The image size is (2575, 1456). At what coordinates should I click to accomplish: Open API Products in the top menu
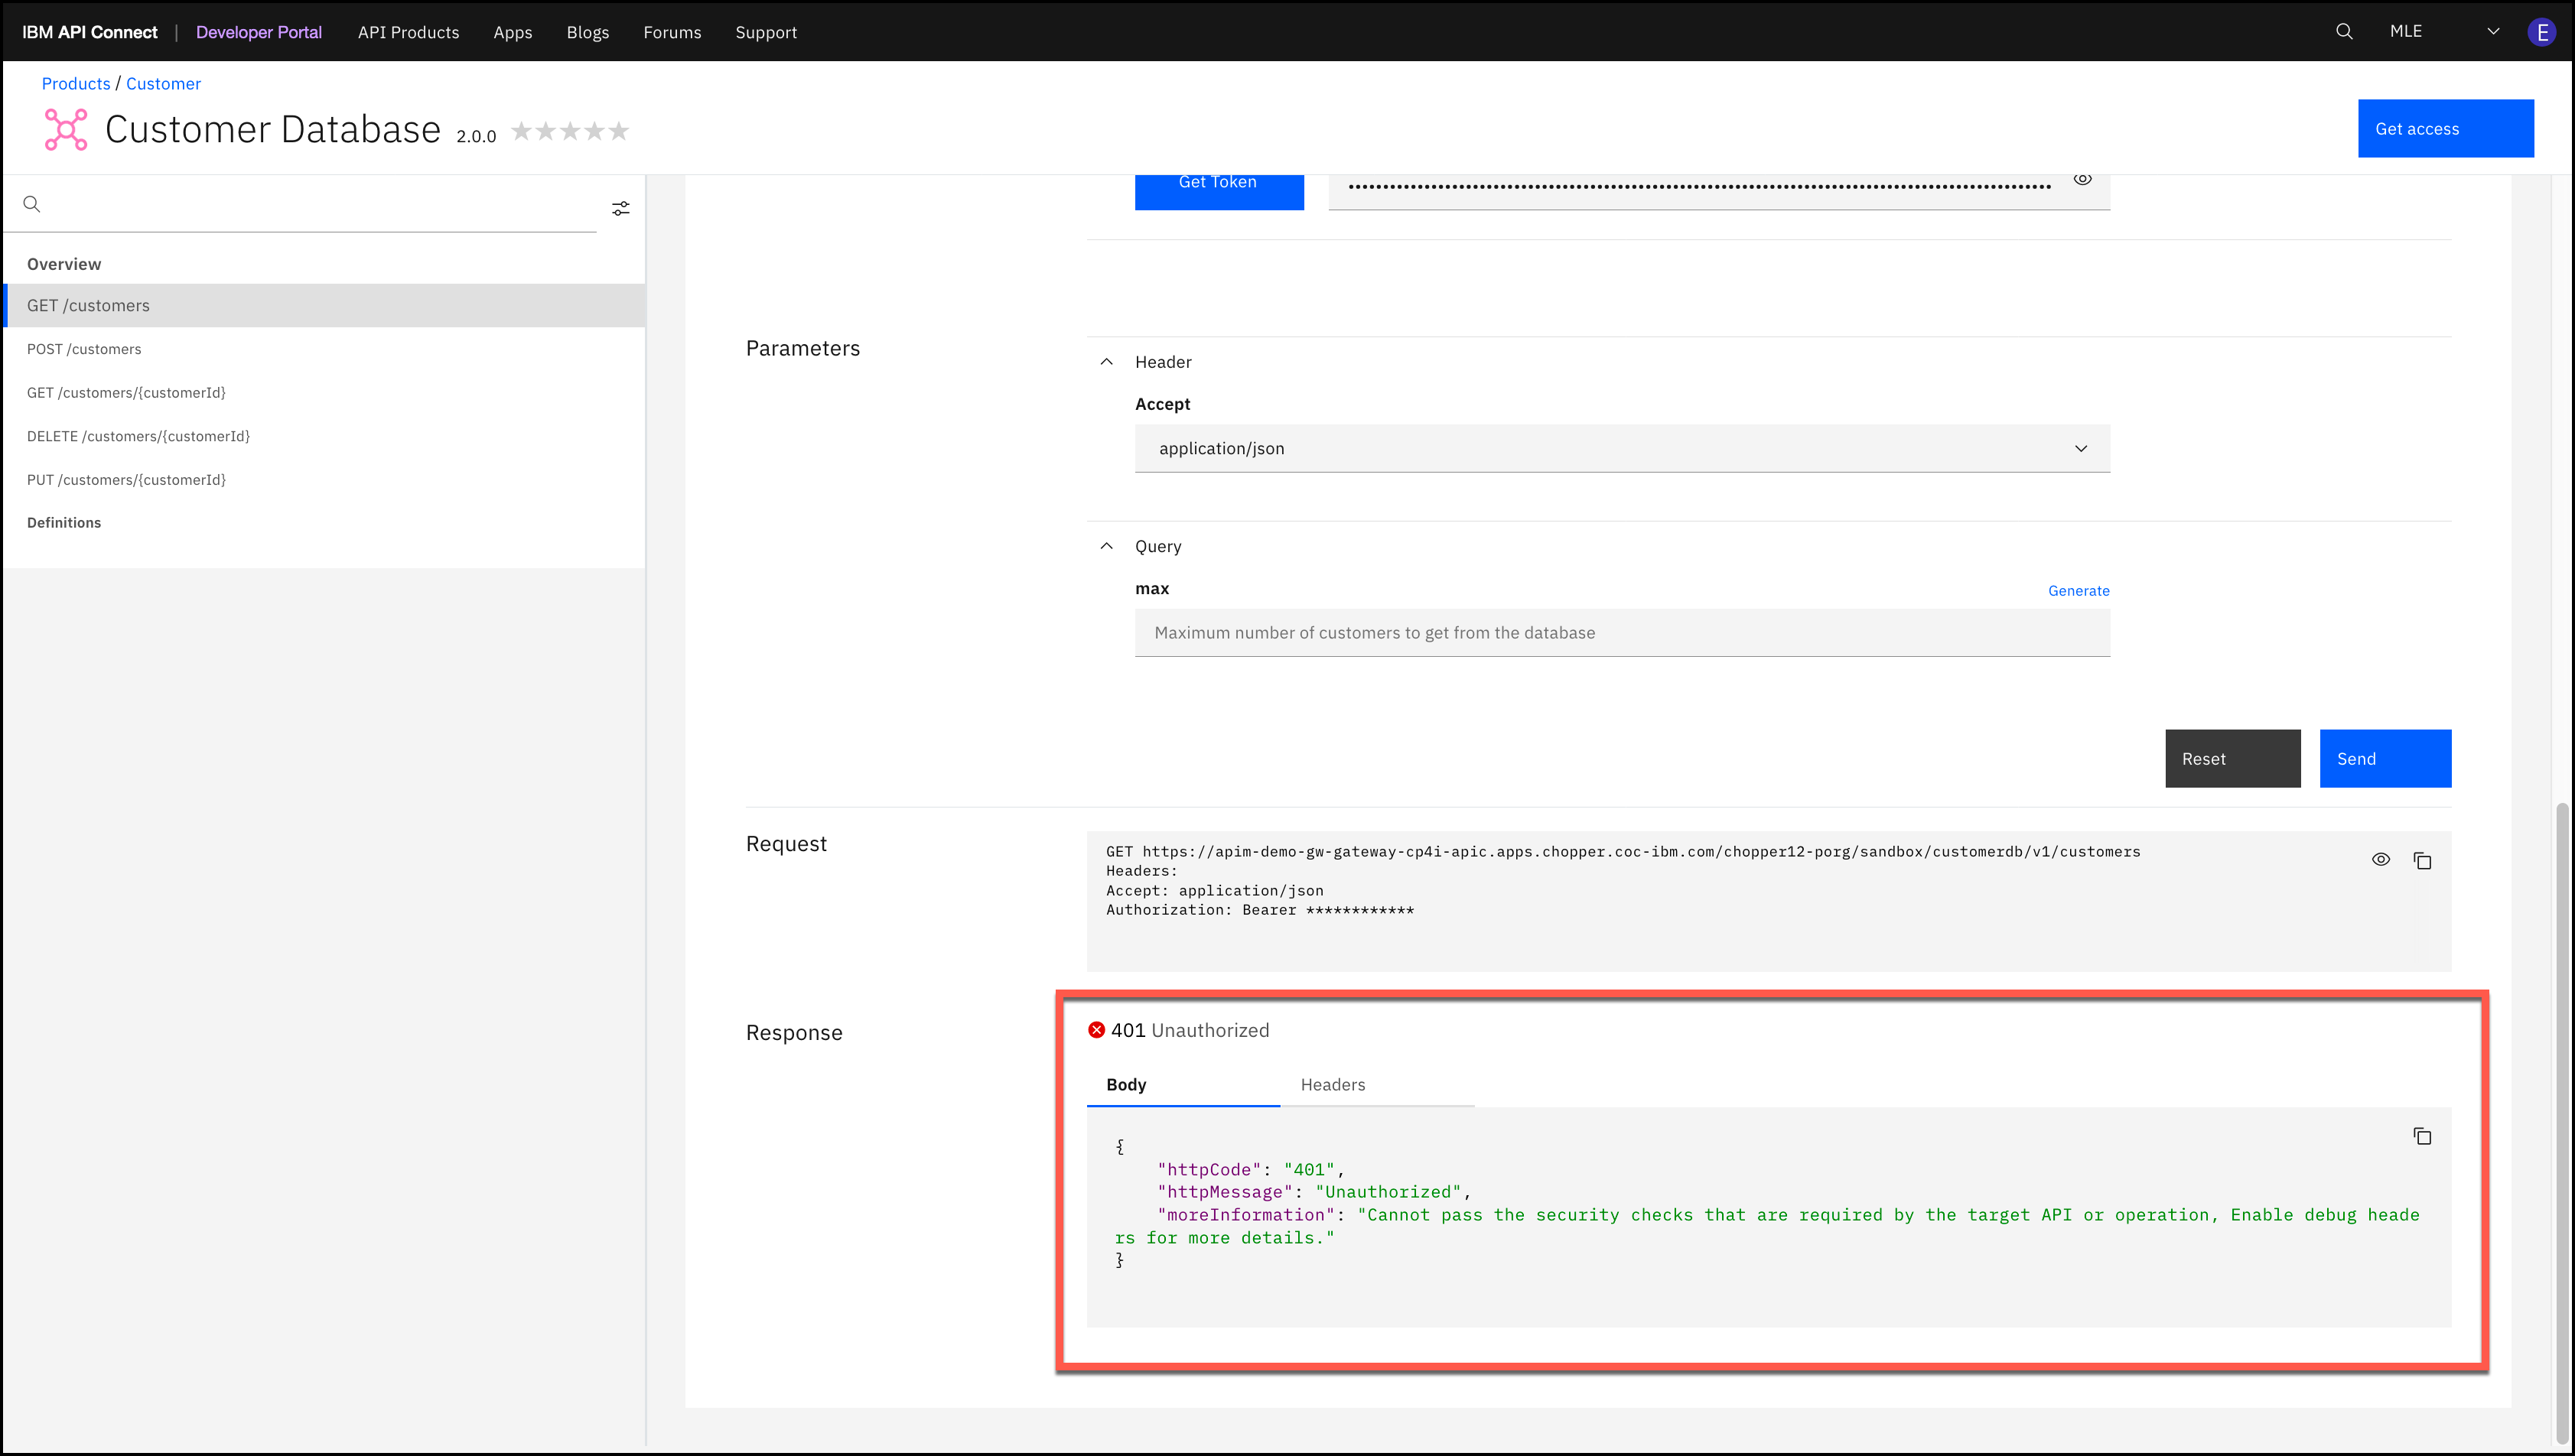(x=409, y=32)
